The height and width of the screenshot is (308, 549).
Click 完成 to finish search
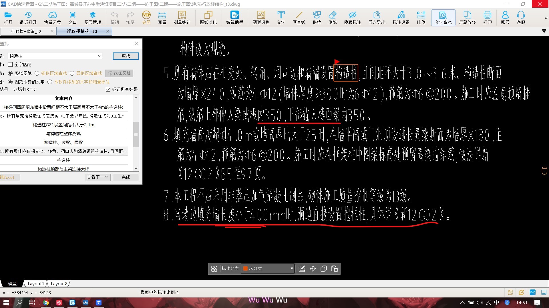(x=126, y=177)
